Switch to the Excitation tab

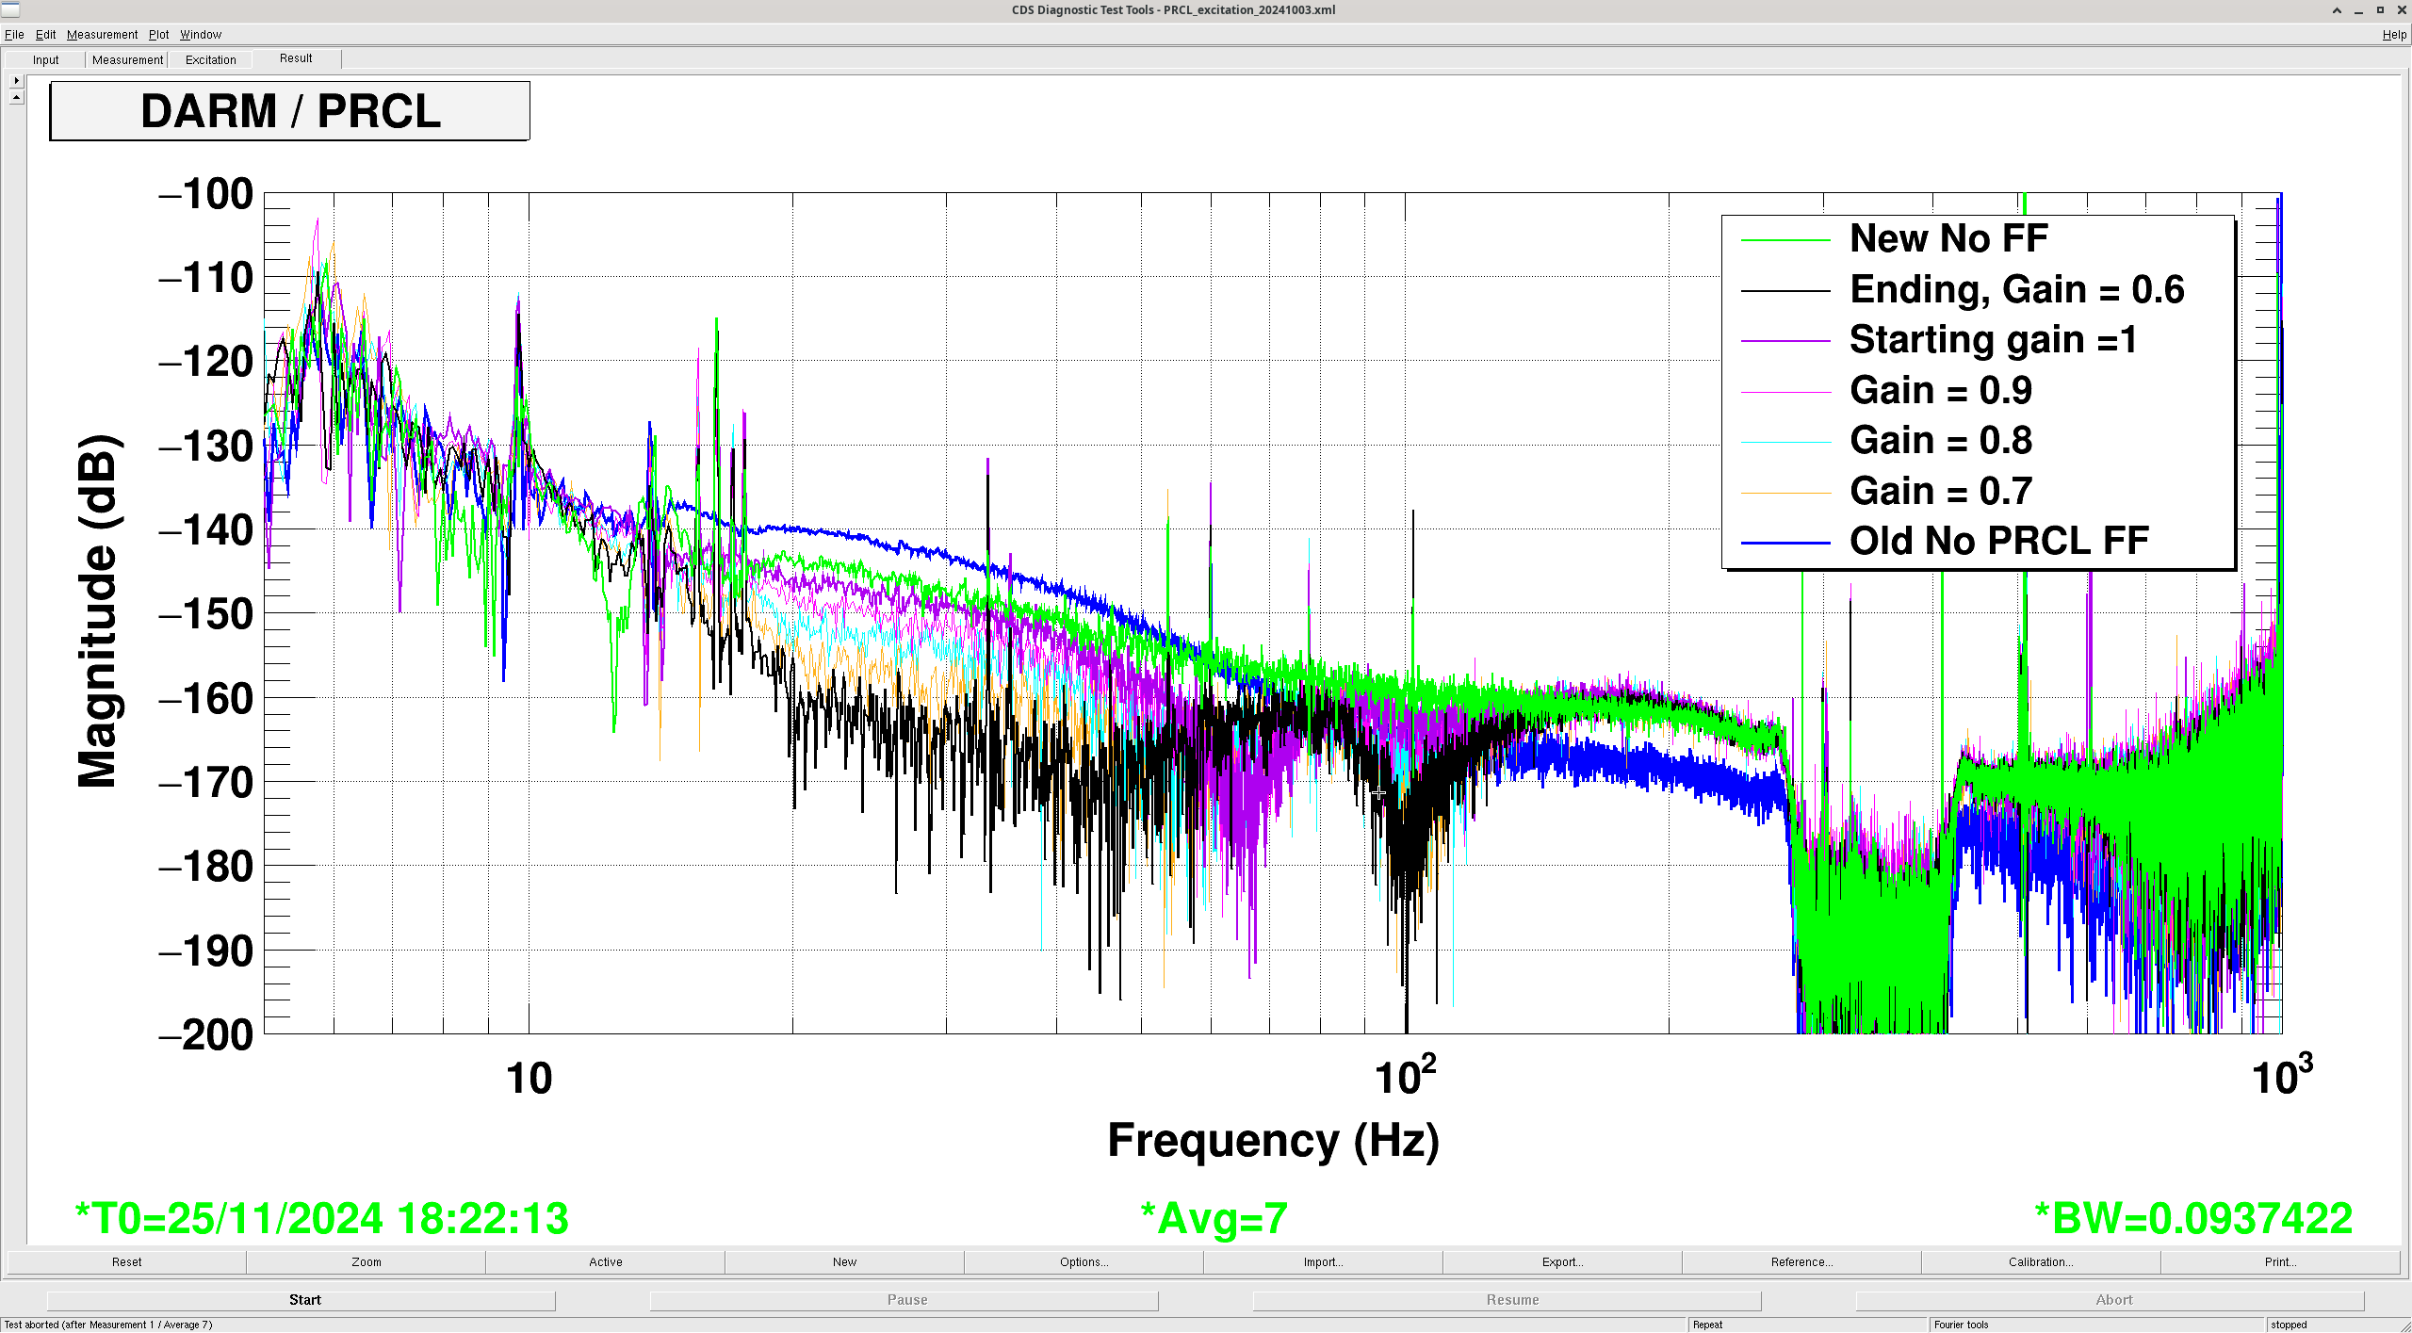(x=210, y=59)
